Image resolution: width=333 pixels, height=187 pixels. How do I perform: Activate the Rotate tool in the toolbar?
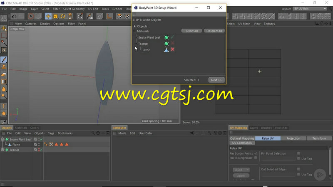point(63,16)
